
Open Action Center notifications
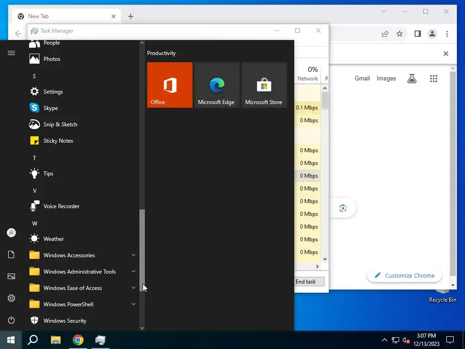[x=450, y=340]
